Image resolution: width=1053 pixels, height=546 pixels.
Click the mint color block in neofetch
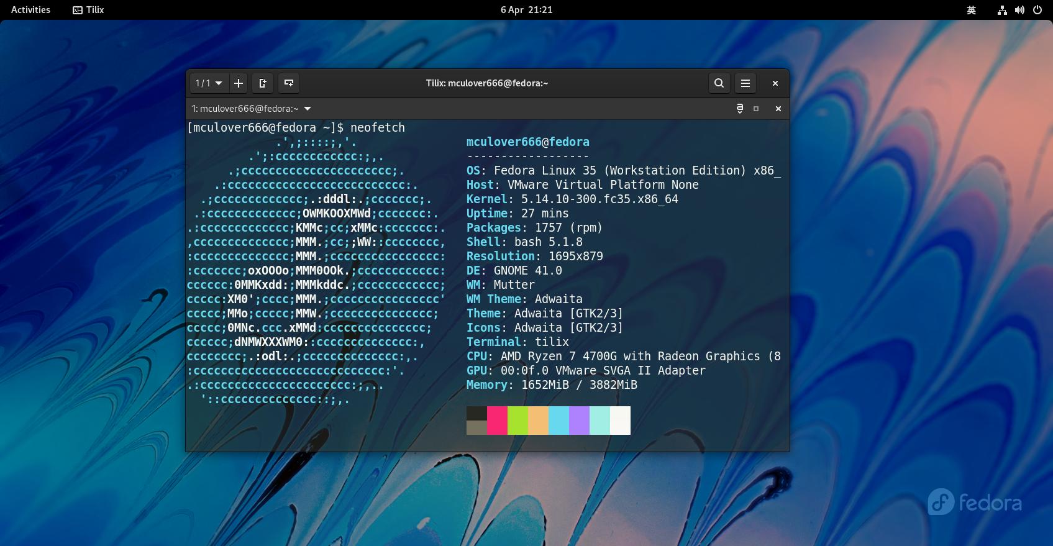(x=599, y=421)
